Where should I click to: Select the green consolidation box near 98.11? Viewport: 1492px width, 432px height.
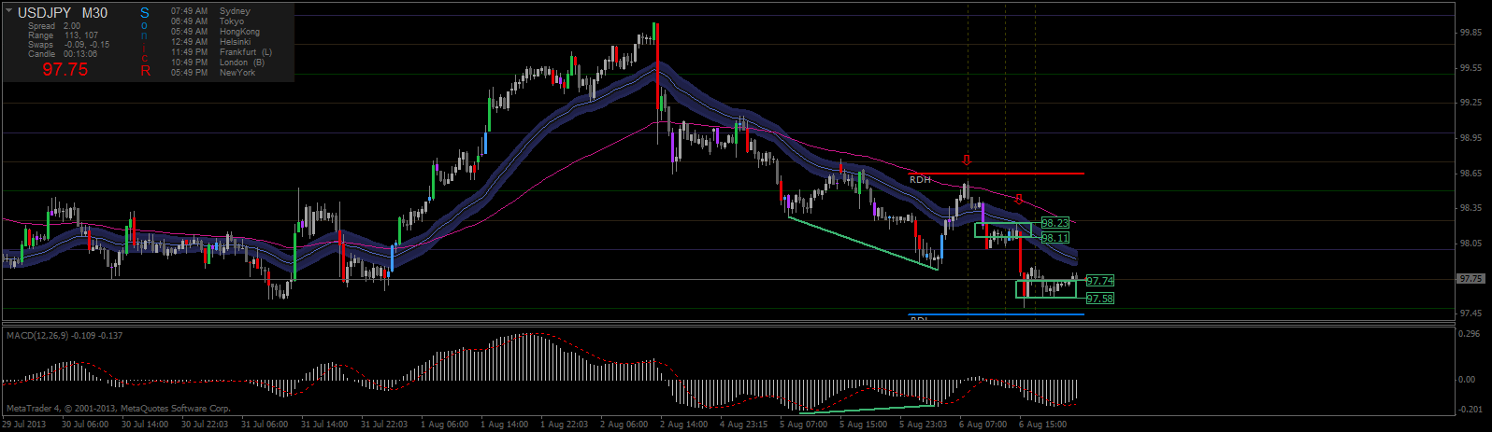tap(1003, 230)
